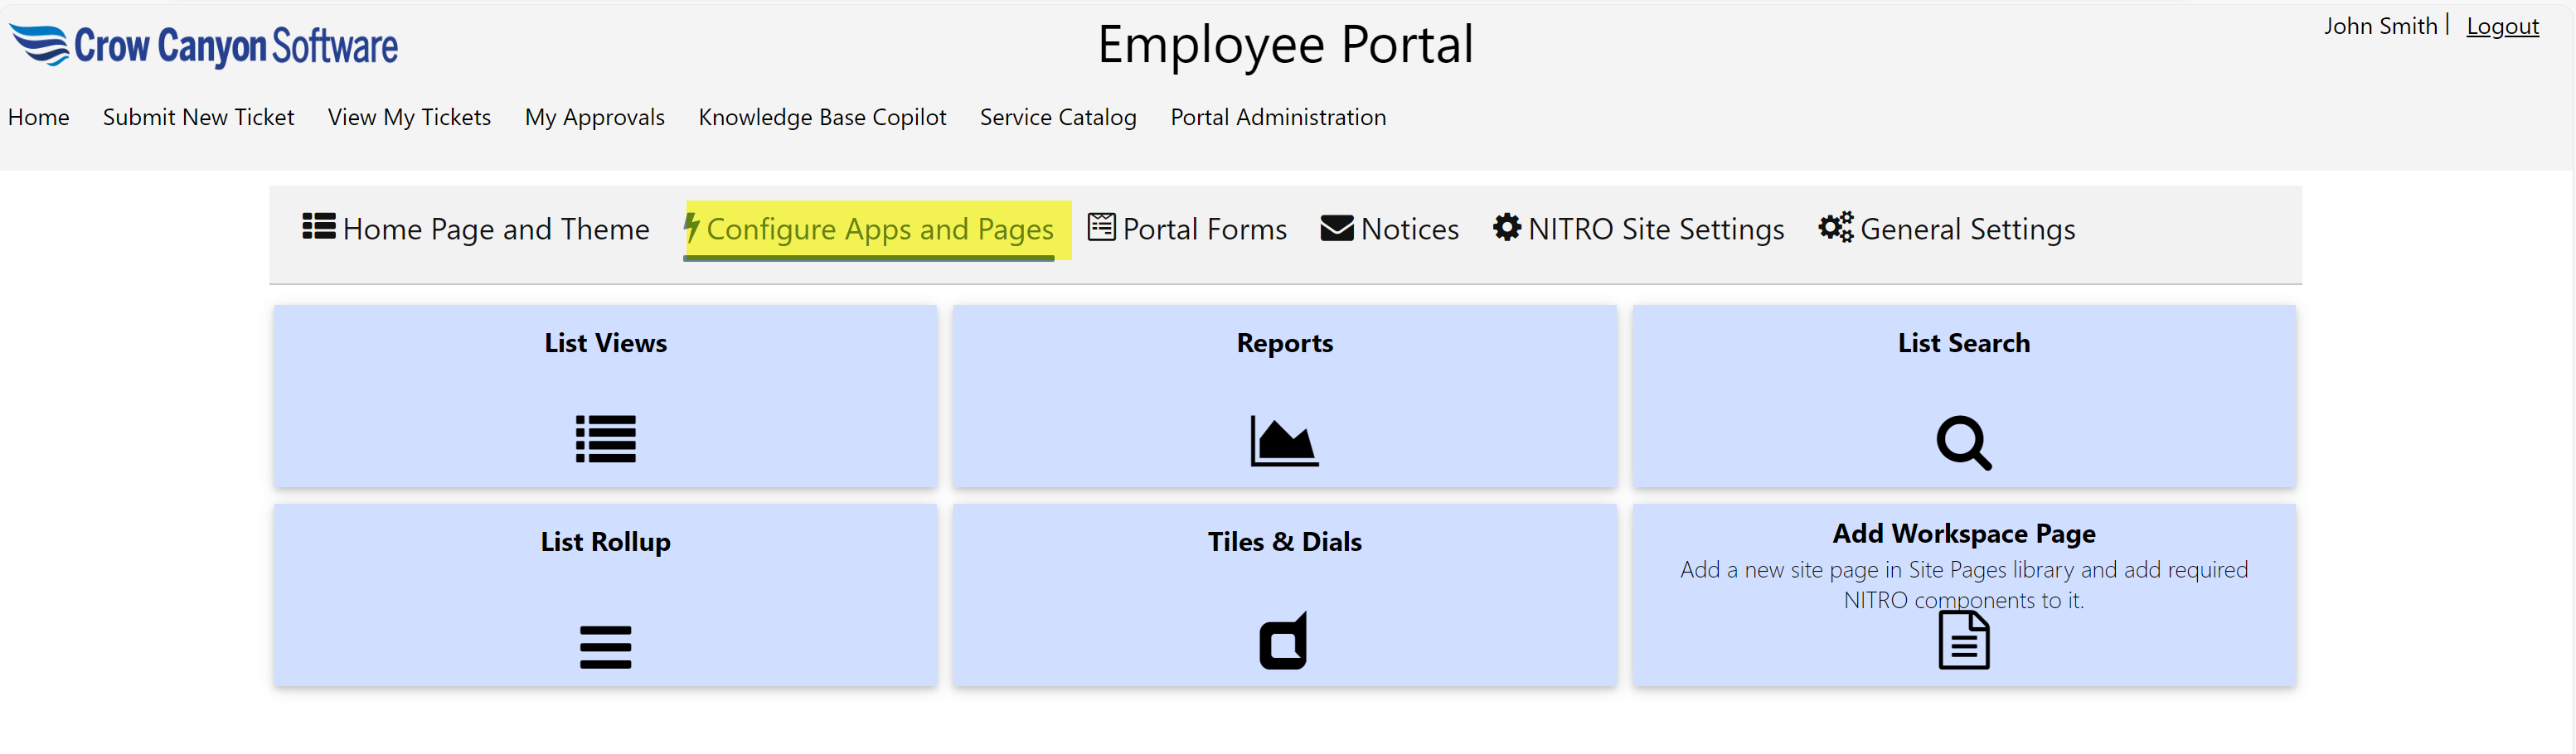Image resolution: width=2576 pixels, height=754 pixels.
Task: Go to Home in navigation menu
Action: point(39,117)
